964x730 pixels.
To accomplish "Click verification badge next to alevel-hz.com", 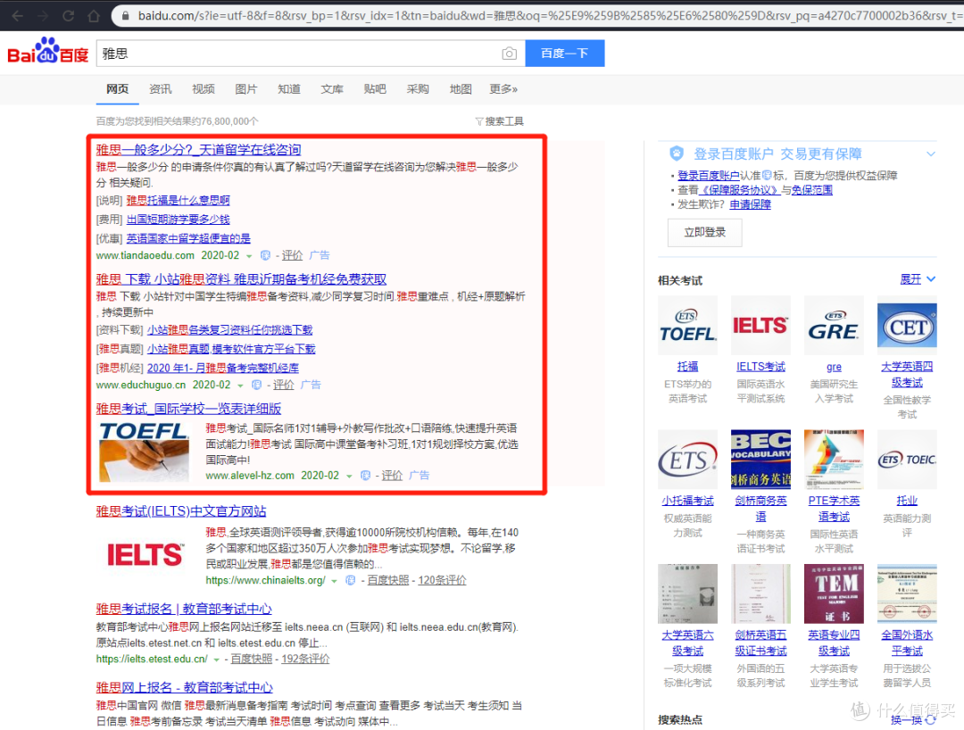I will pos(365,476).
